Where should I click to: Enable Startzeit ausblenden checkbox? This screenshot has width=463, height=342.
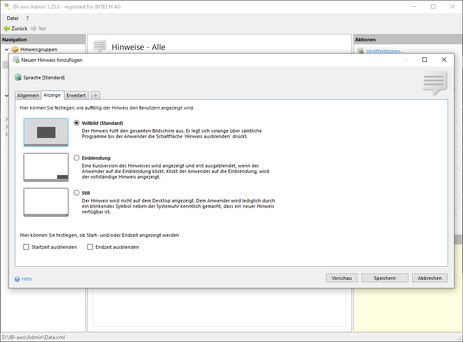click(x=26, y=247)
